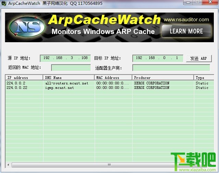Click XEROX CORPORATION in the 224.0.0.2 row
The width and height of the screenshot is (219, 173).
click(x=152, y=83)
